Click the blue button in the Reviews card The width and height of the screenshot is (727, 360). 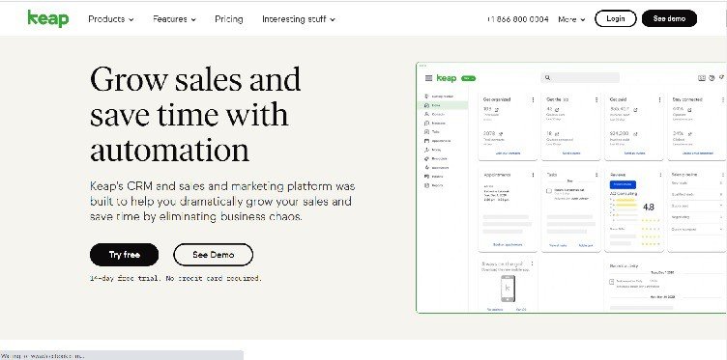623,184
